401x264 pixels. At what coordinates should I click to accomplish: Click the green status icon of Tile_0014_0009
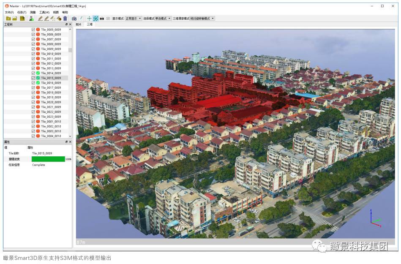[38, 73]
